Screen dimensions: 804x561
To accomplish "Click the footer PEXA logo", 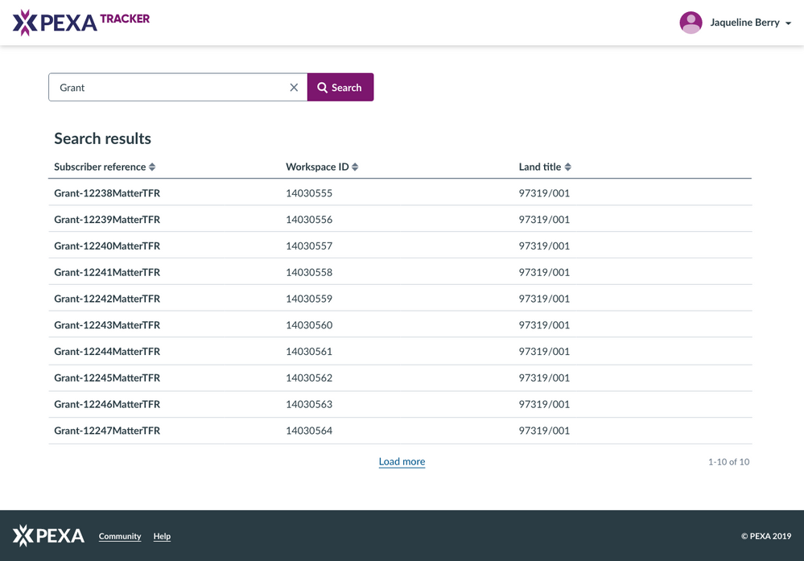I will (48, 536).
